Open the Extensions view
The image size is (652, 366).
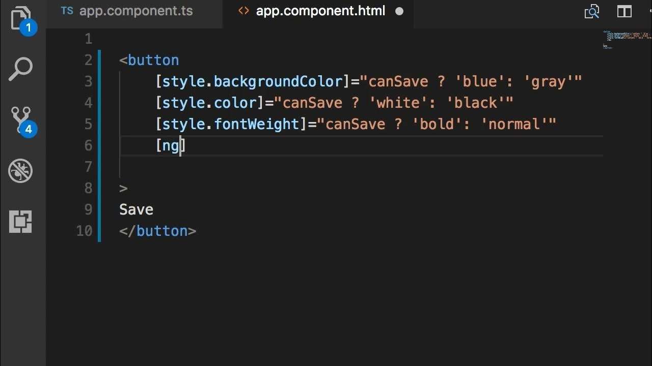(21, 222)
